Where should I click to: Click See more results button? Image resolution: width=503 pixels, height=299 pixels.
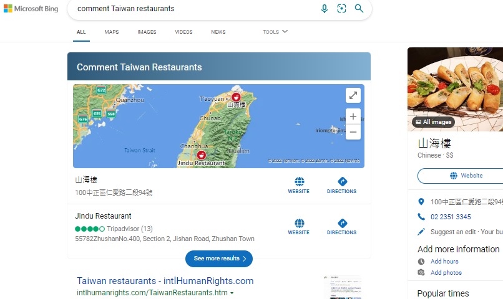point(219,259)
